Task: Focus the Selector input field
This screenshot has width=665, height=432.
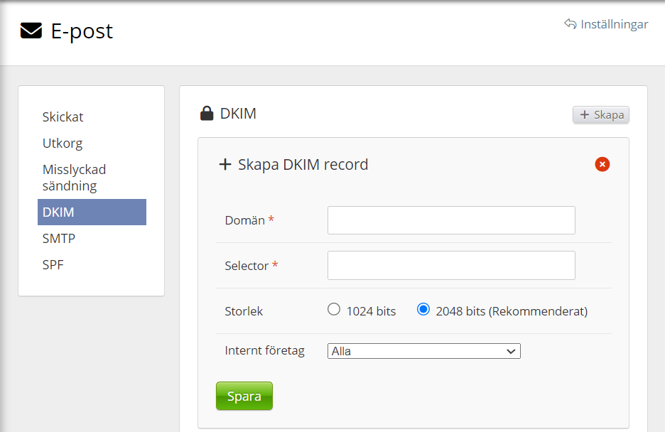Action: point(451,266)
